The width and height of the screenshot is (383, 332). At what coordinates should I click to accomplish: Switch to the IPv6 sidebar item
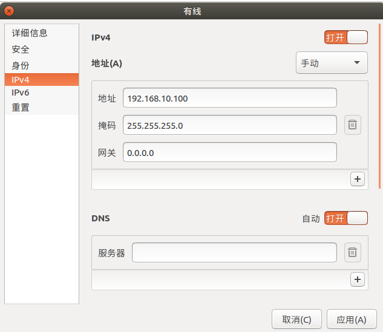pyautogui.click(x=42, y=93)
